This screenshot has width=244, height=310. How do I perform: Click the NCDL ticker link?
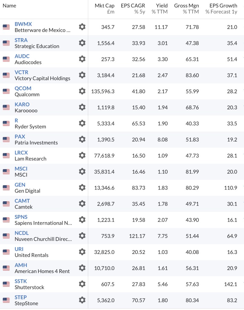click(22, 233)
